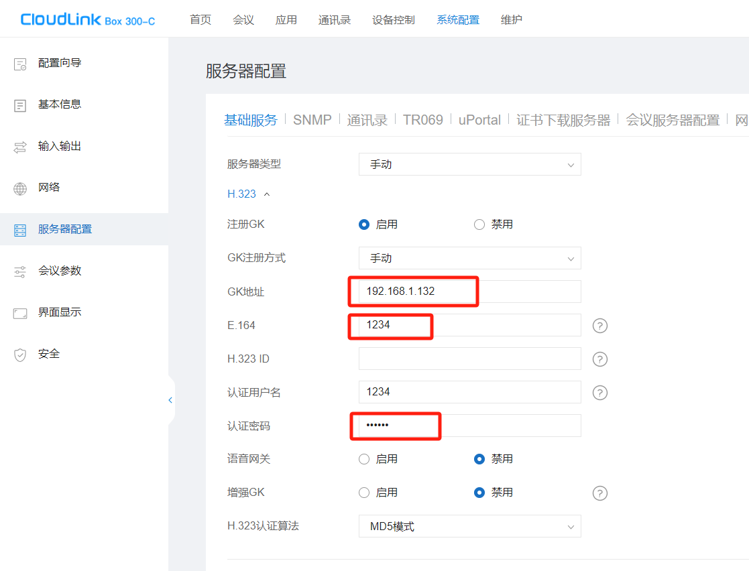Click the 服务器配置 server icon
Image resolution: width=749 pixels, height=571 pixels.
(20, 230)
